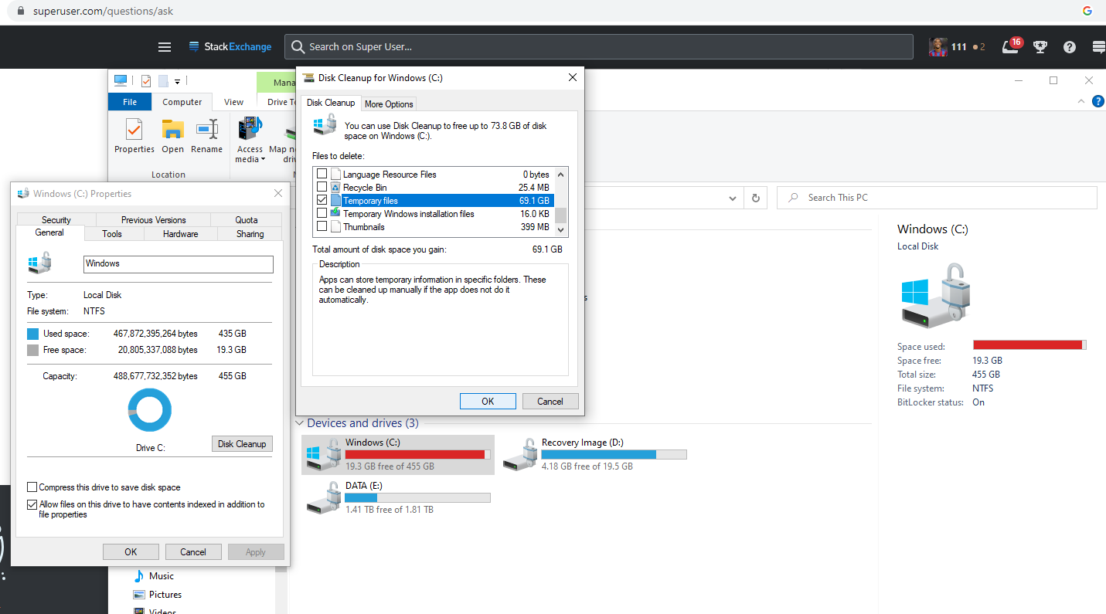Screen dimensions: 1106x614
Task: Switch to the More Options tab
Action: [x=389, y=104]
